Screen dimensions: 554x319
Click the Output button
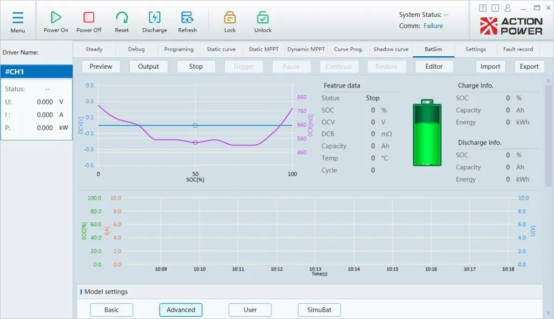[x=148, y=67]
